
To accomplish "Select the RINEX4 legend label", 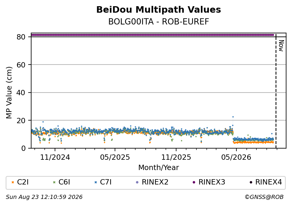I will (268, 182).
